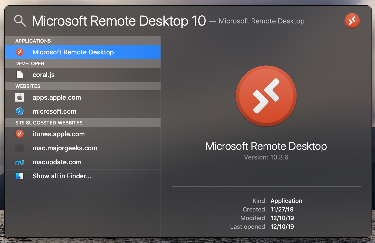The width and height of the screenshot is (375, 243).
Task: Click the Created date 11/27/19
Action: pyautogui.click(x=282, y=209)
